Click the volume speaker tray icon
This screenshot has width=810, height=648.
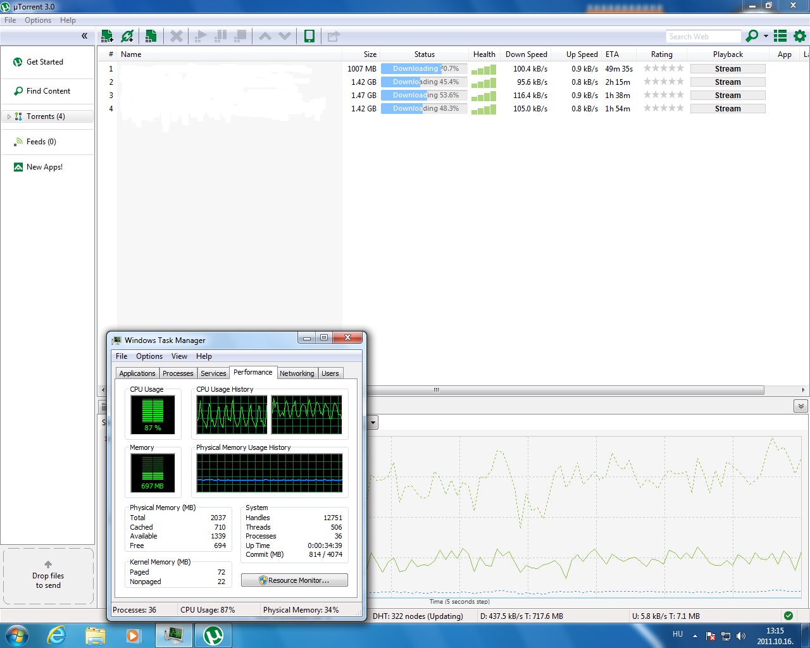click(741, 636)
